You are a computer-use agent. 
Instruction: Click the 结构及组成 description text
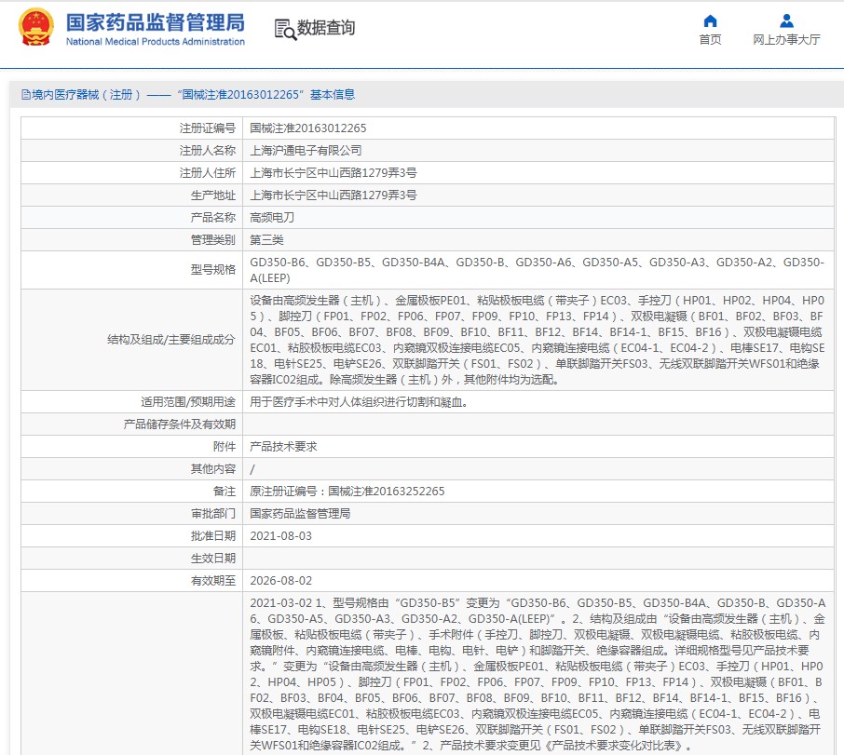pyautogui.click(x=538, y=340)
